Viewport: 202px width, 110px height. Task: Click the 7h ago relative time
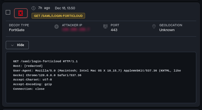click(44, 8)
